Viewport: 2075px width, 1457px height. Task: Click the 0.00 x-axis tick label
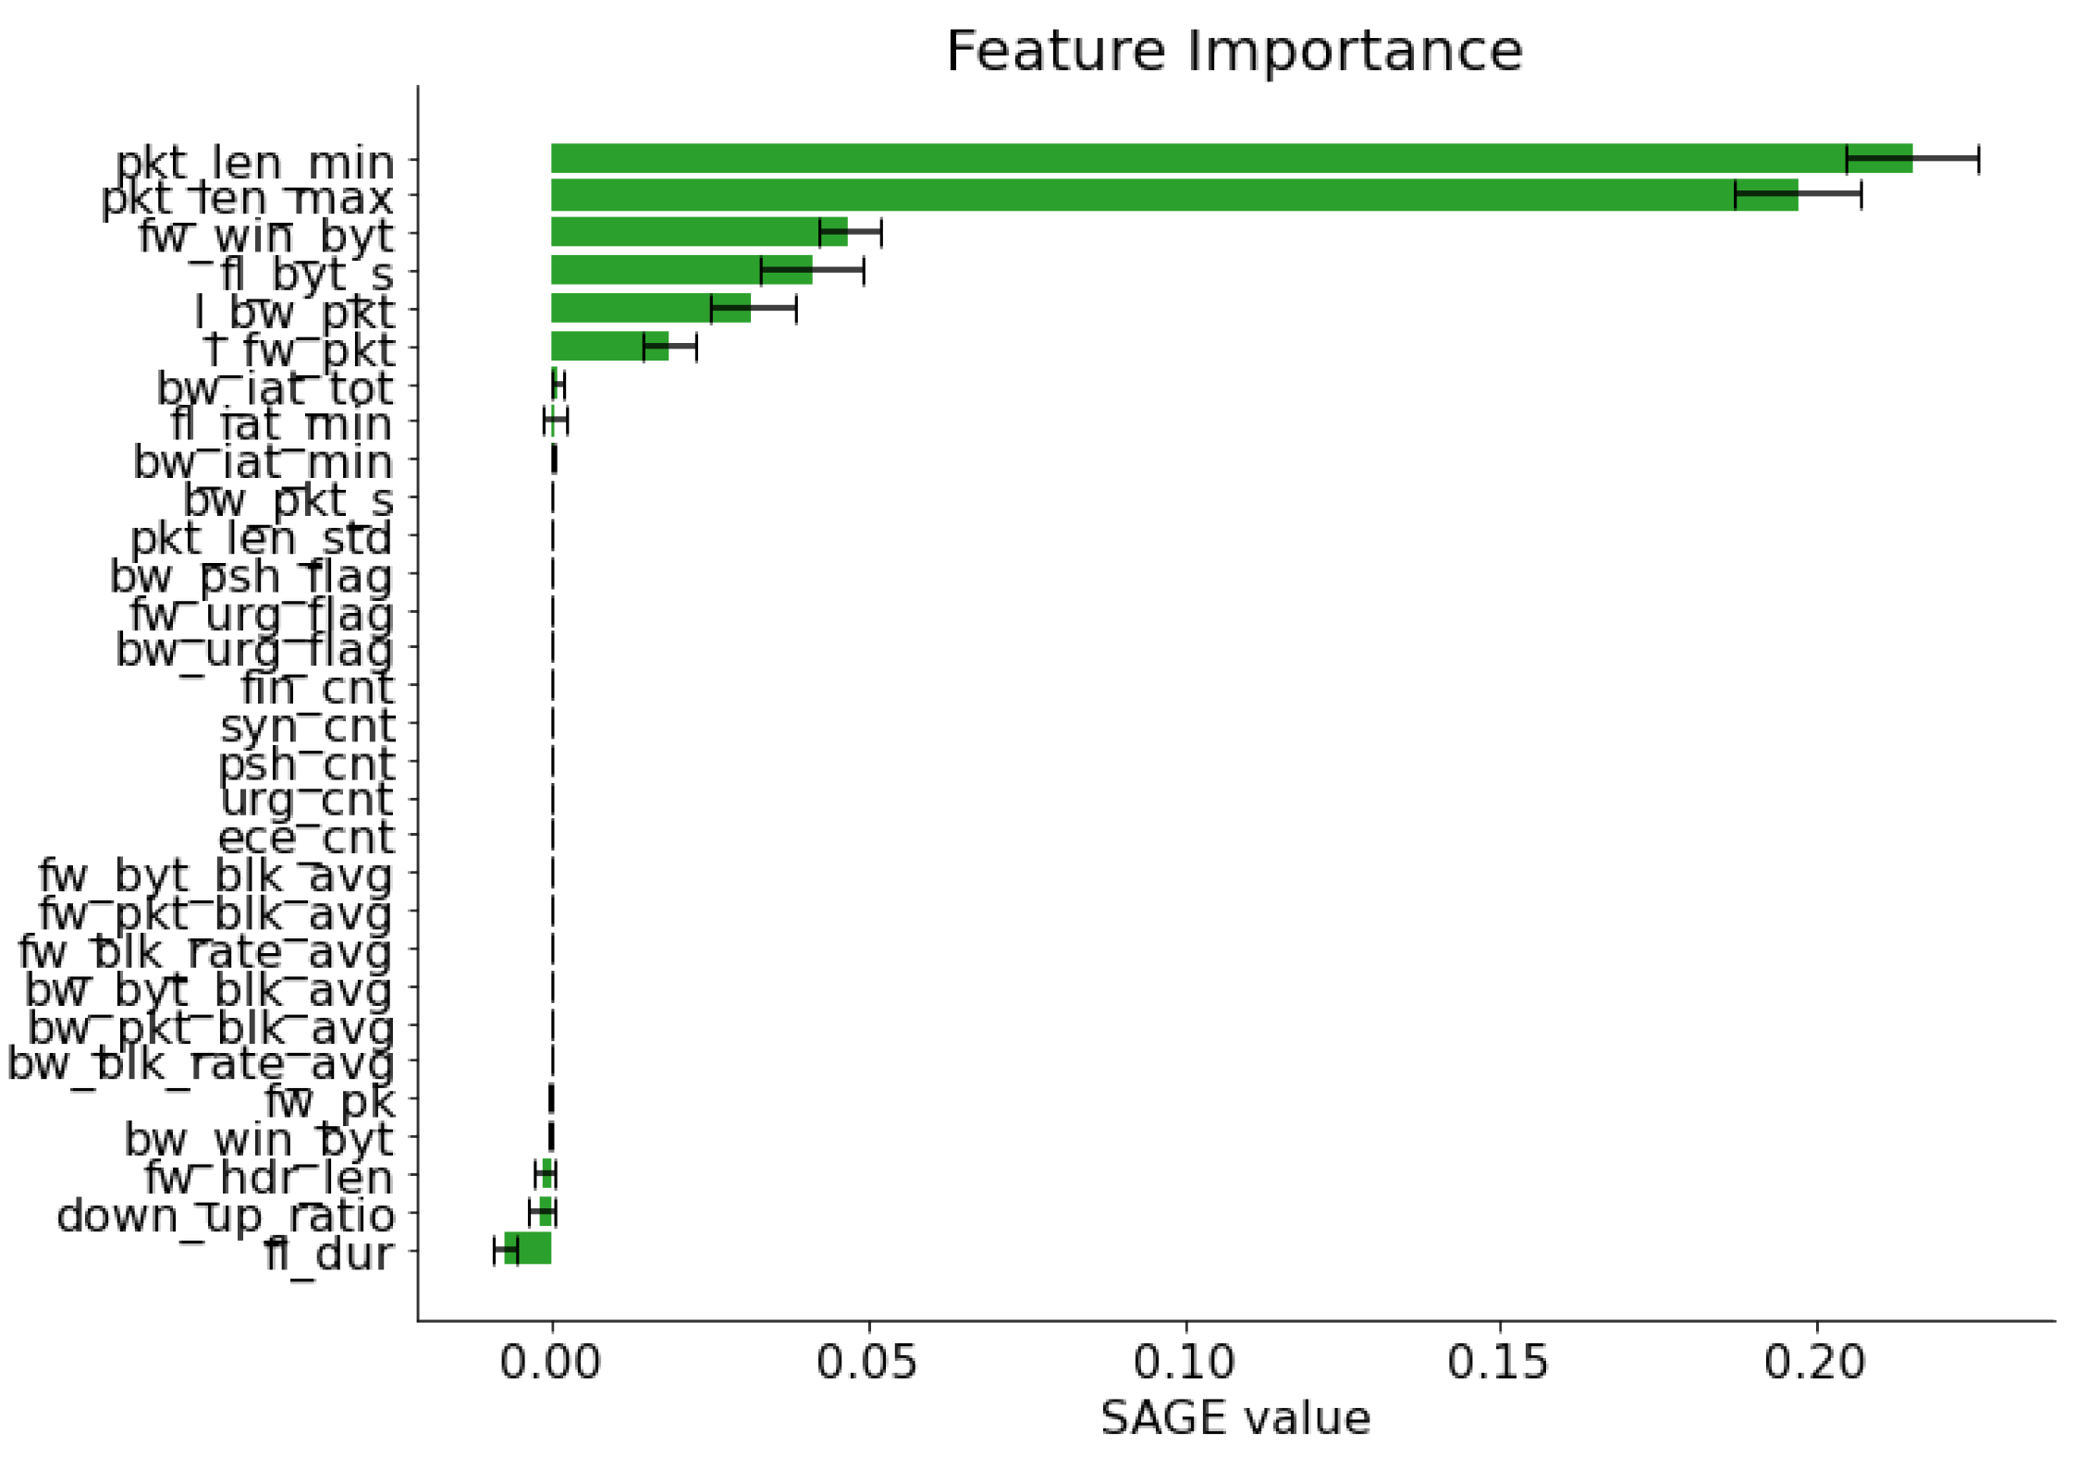(x=550, y=1364)
